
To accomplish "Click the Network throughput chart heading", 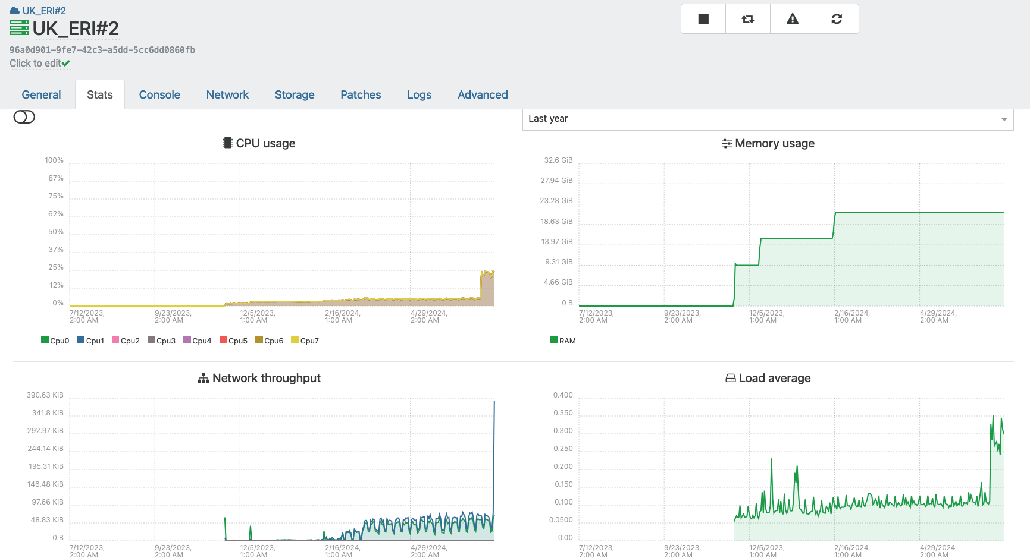I will click(x=267, y=378).
